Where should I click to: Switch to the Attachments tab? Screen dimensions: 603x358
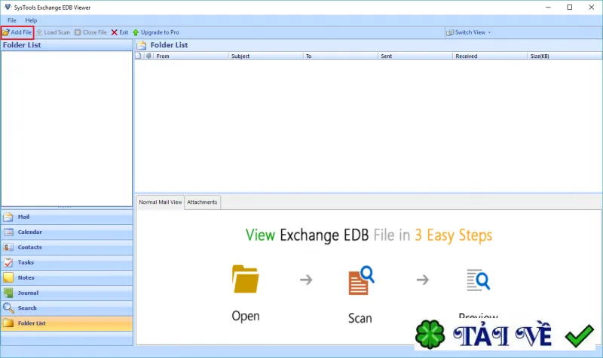click(x=202, y=202)
